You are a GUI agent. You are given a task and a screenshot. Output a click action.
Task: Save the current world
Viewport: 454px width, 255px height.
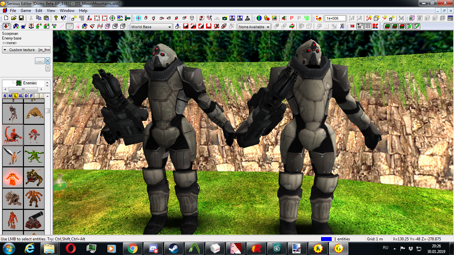coord(21,18)
